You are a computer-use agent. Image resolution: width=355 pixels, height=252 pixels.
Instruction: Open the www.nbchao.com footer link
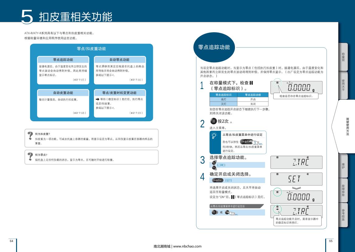(x=187, y=246)
